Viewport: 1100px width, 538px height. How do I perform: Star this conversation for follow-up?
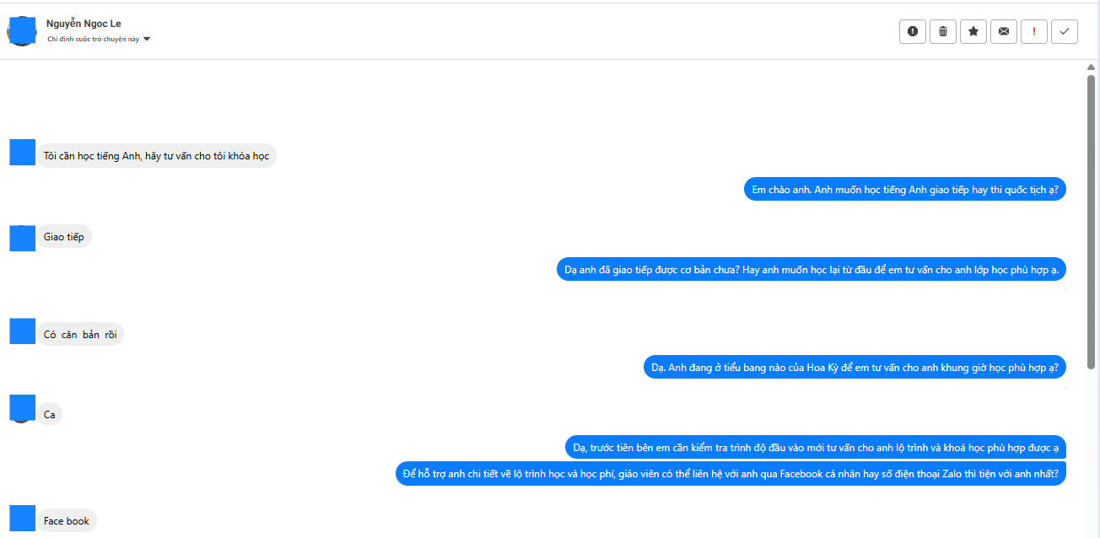tap(973, 31)
